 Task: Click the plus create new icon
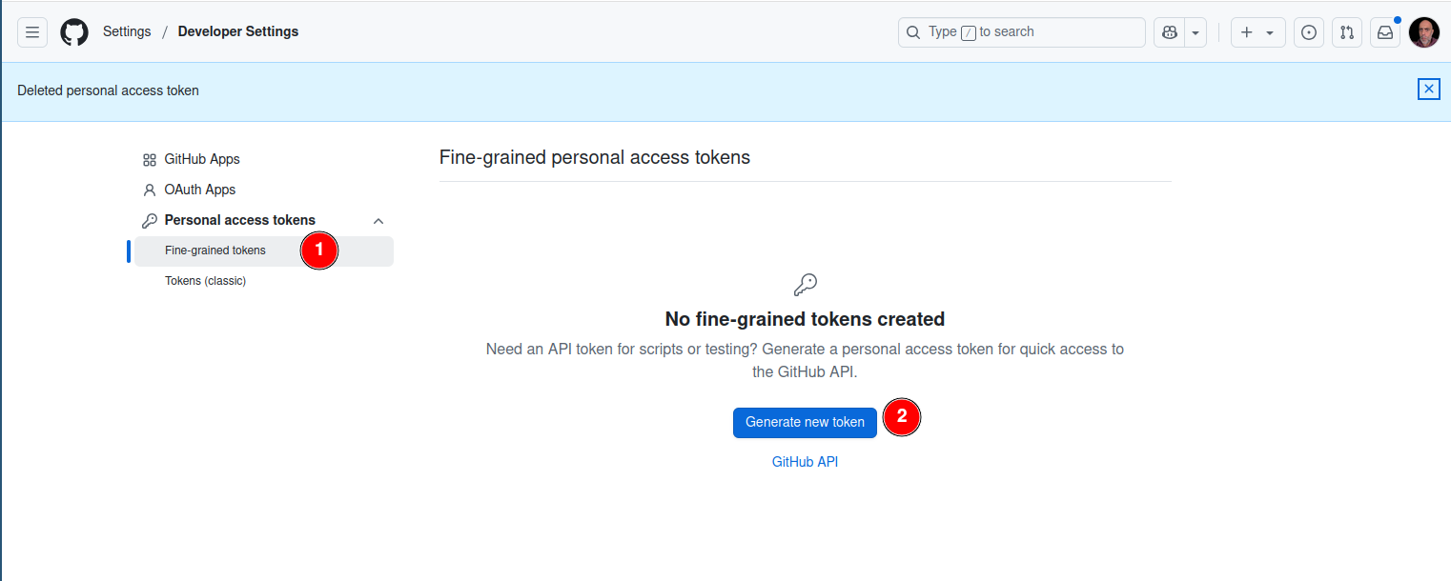[1247, 32]
